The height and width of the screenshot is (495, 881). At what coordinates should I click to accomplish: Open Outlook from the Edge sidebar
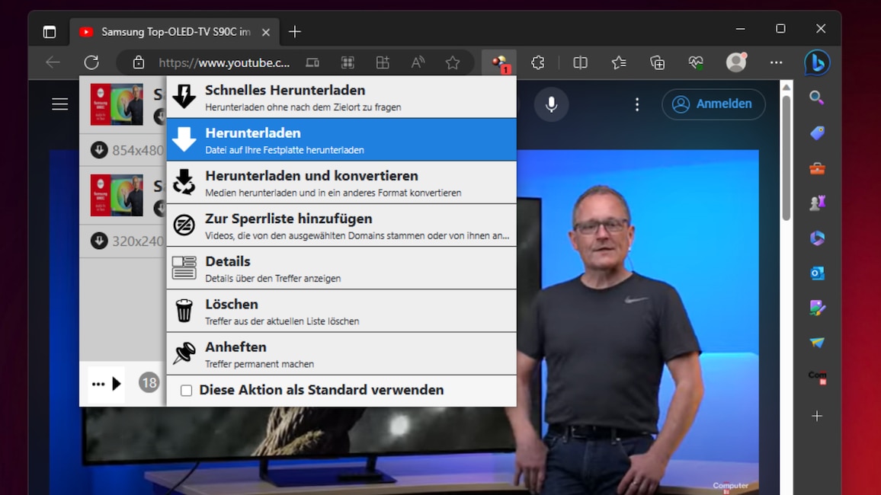tap(816, 273)
